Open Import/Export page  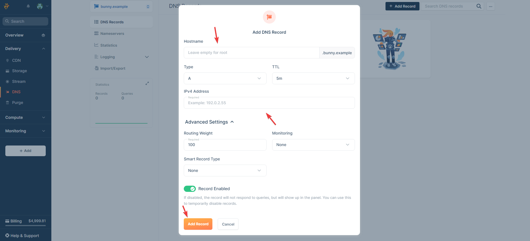113,68
